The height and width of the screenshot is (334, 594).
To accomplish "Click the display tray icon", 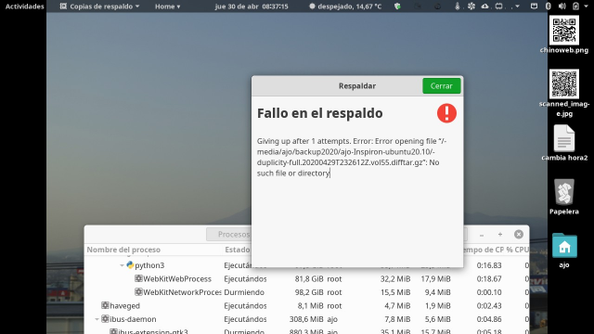I will click(499, 6).
